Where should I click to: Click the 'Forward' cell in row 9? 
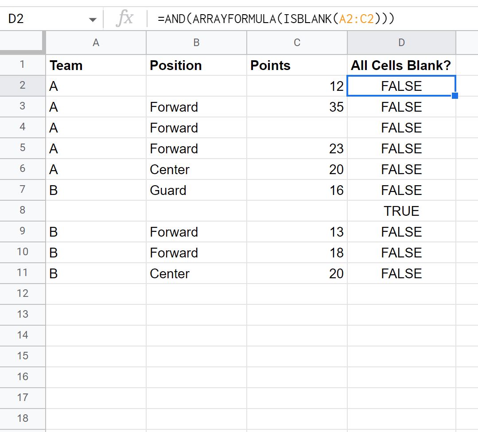[x=196, y=232]
